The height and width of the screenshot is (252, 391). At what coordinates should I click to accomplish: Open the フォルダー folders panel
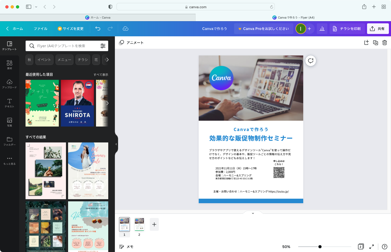click(10, 141)
